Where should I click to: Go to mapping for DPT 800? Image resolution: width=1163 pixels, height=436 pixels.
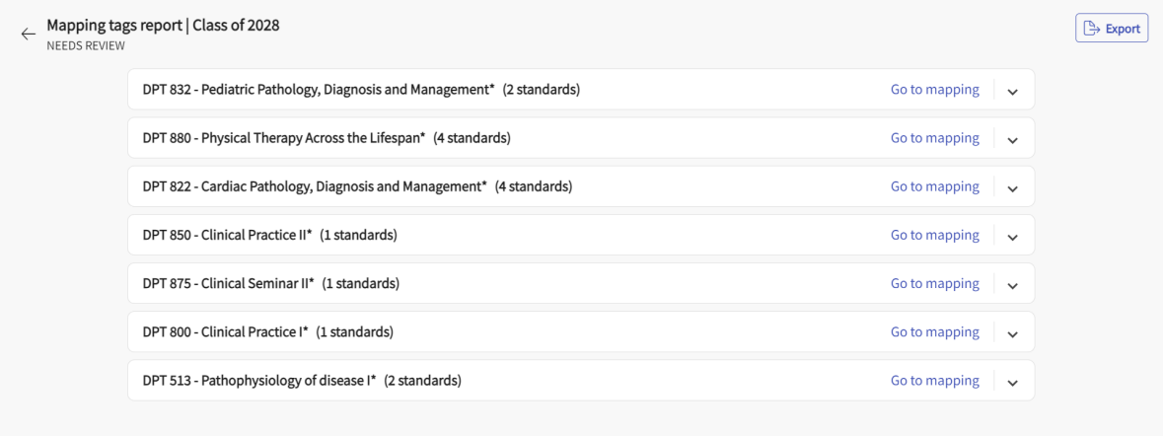point(934,331)
